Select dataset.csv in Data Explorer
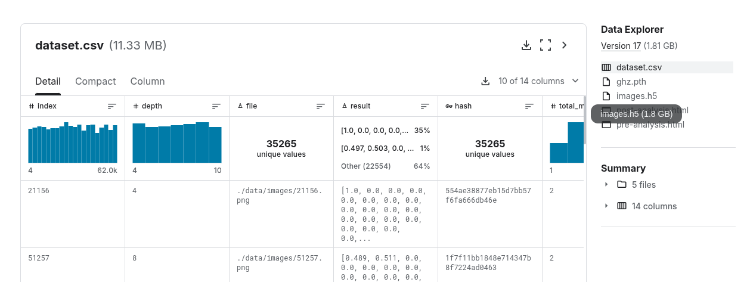The height and width of the screenshot is (282, 750). pyautogui.click(x=639, y=67)
